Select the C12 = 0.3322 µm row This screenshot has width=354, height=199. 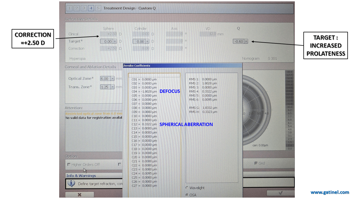[144, 124]
